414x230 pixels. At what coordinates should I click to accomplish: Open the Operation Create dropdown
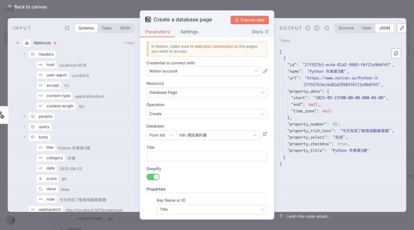(207, 114)
